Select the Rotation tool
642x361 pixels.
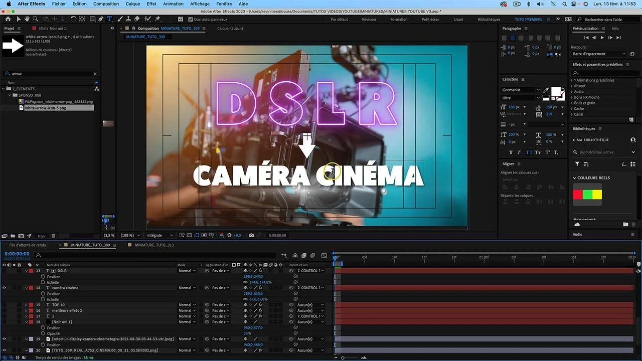[73, 19]
